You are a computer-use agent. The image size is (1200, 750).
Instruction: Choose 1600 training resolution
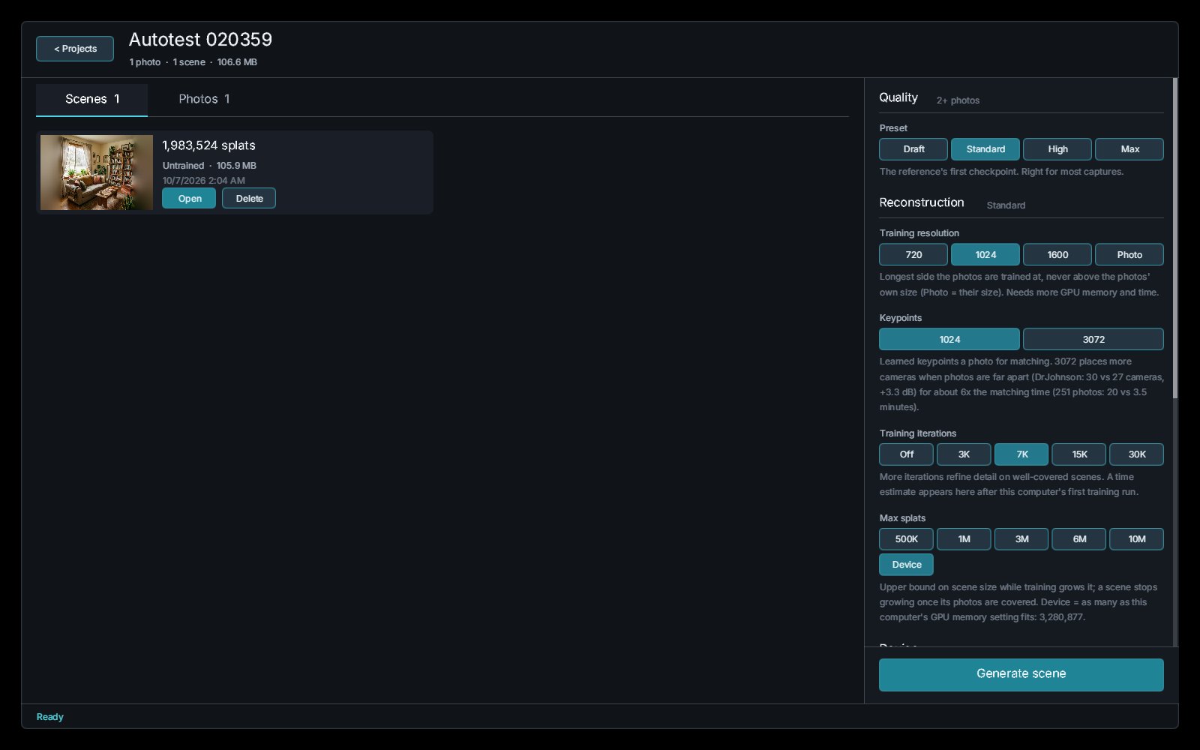coord(1057,255)
